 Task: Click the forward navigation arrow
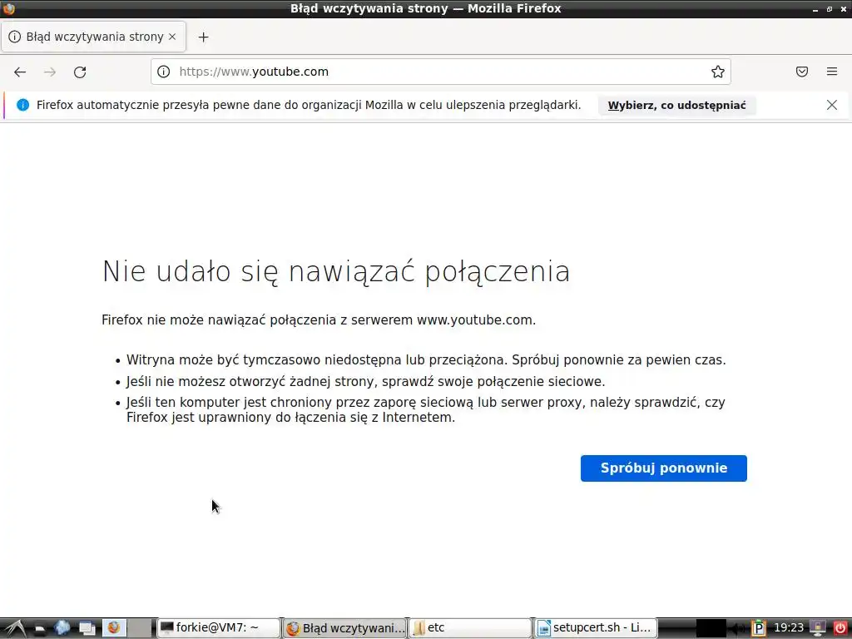click(50, 72)
